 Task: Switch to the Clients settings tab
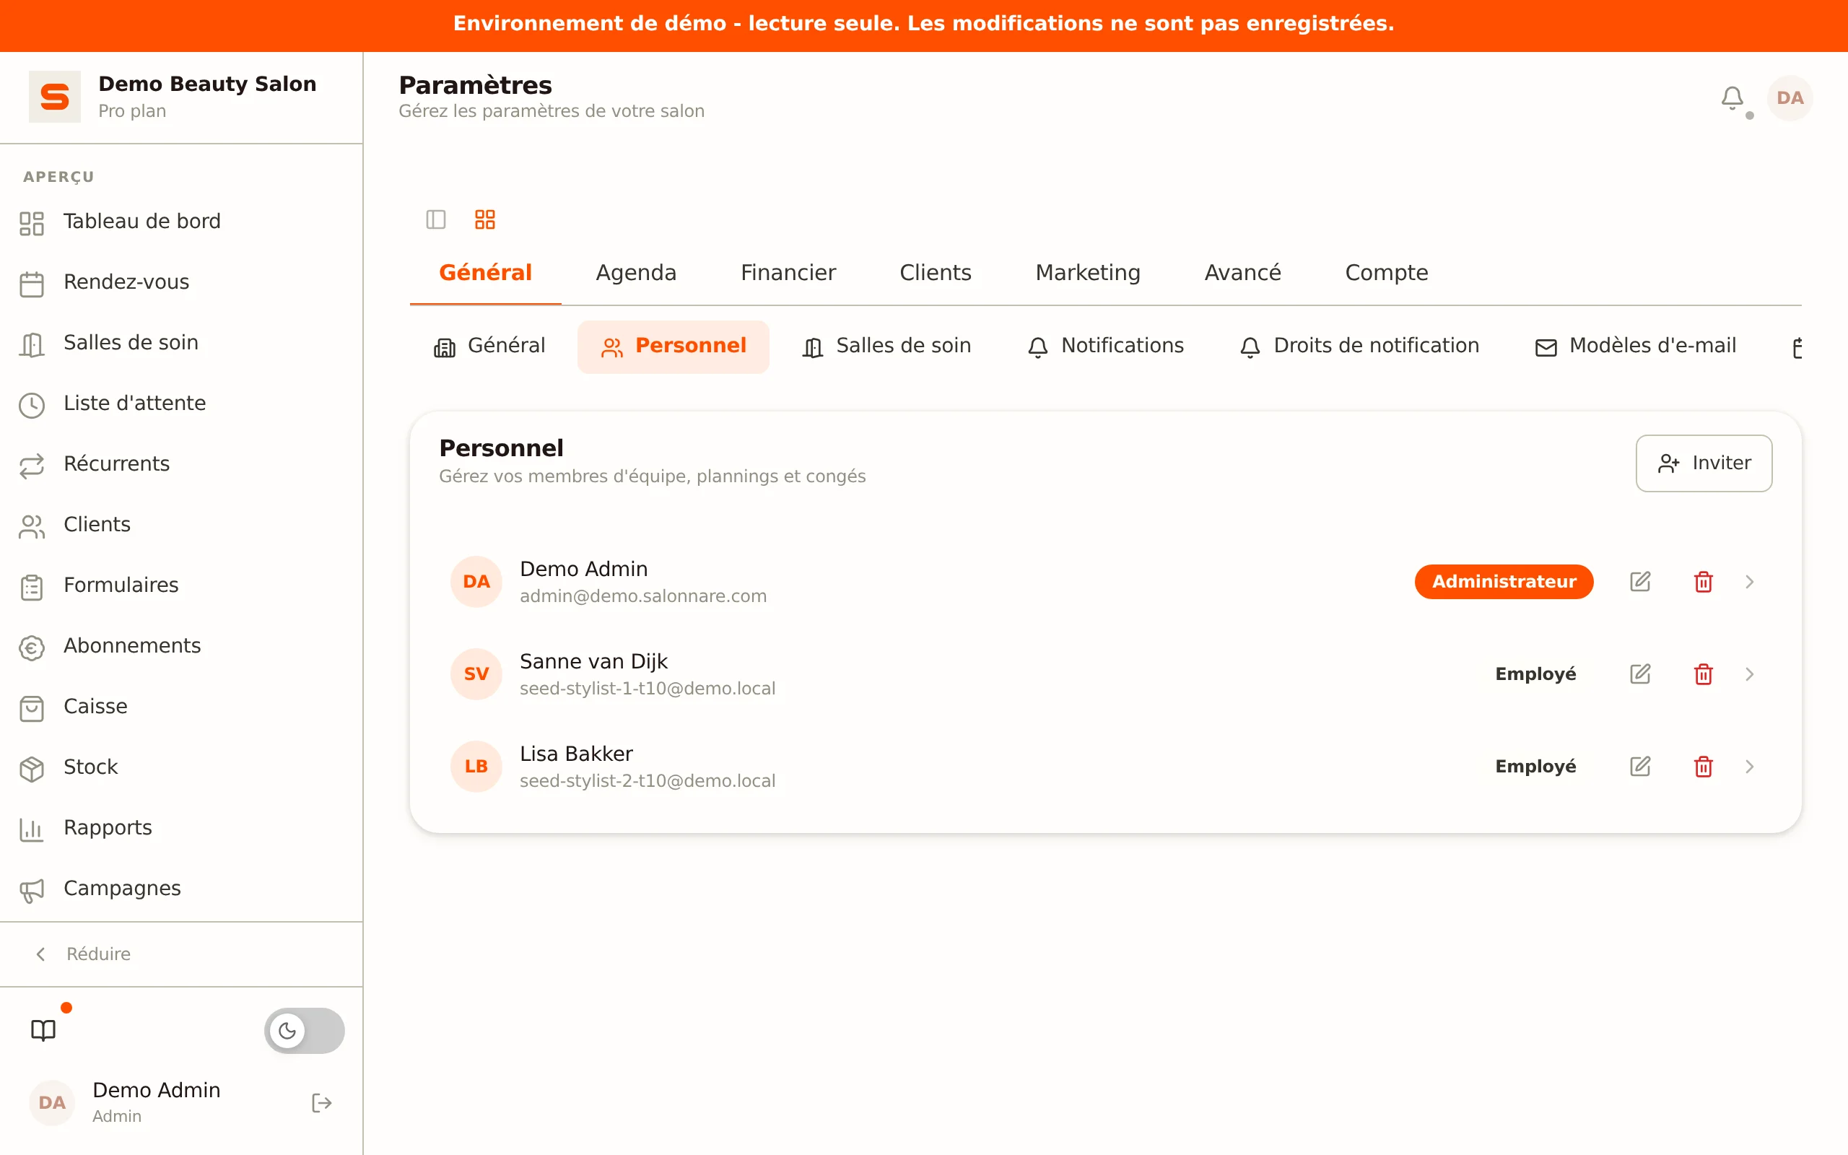936,273
